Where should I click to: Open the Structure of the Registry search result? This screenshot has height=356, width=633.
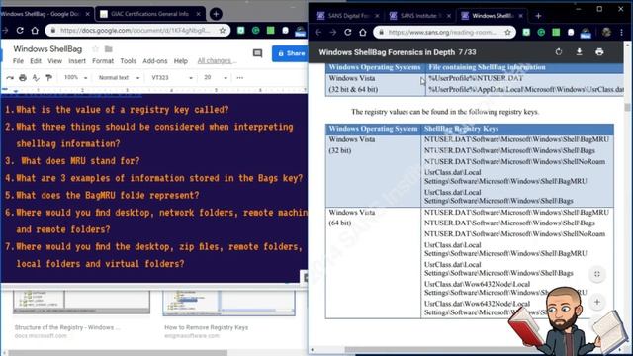pos(67,327)
